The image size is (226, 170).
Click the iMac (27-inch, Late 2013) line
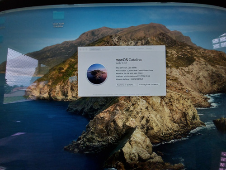pos(126,68)
